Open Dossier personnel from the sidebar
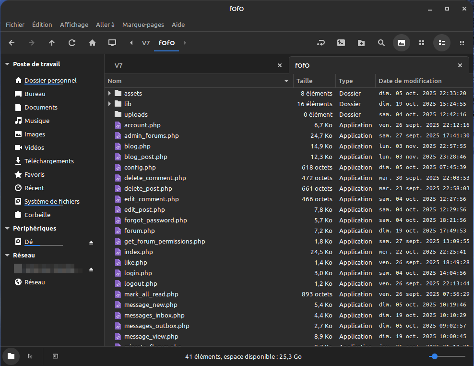This screenshot has width=474, height=366. [50, 80]
